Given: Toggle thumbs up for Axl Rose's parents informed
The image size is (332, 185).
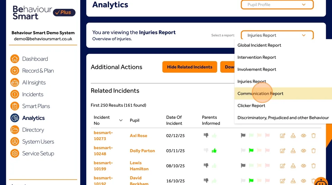Looking at the screenshot, I should 214,136.
